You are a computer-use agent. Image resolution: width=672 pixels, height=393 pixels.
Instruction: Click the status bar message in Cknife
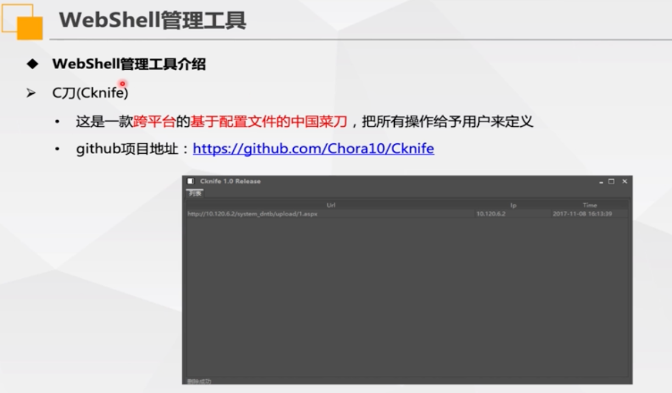click(199, 381)
